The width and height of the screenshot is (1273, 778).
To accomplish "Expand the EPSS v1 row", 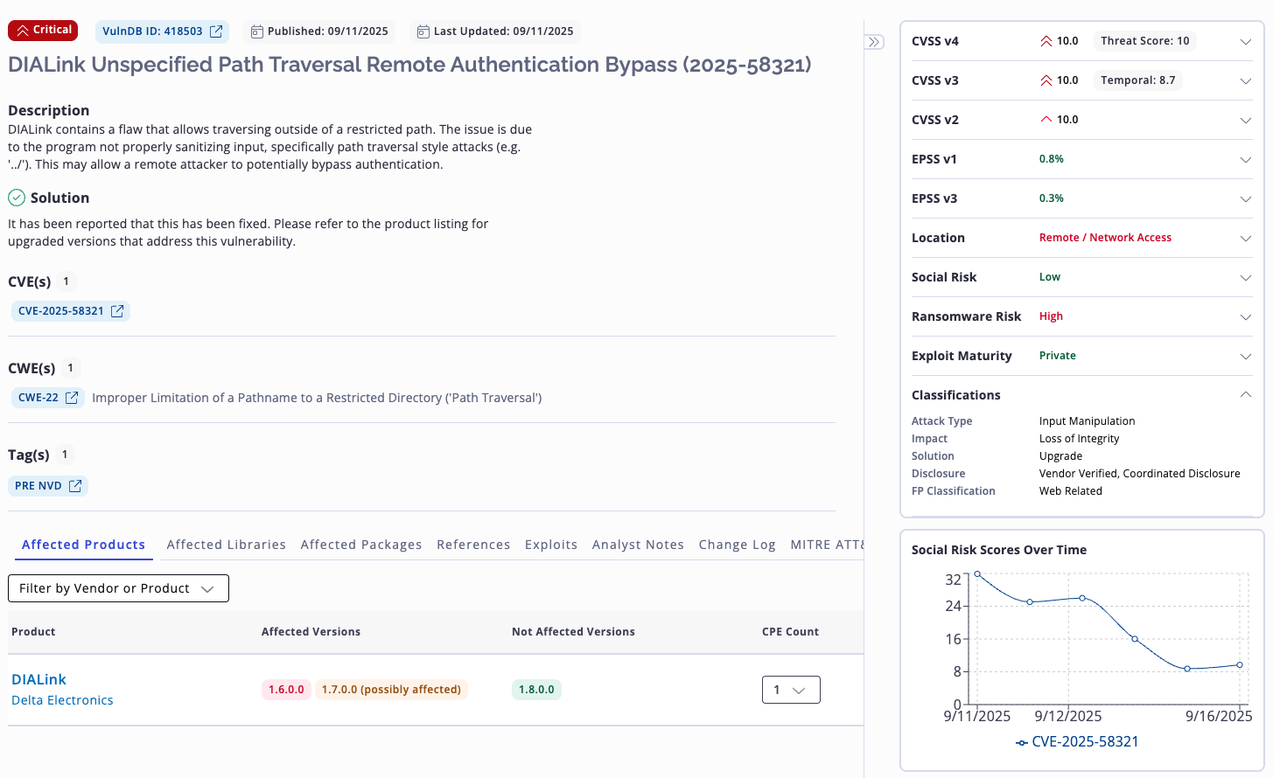I will tap(1246, 160).
